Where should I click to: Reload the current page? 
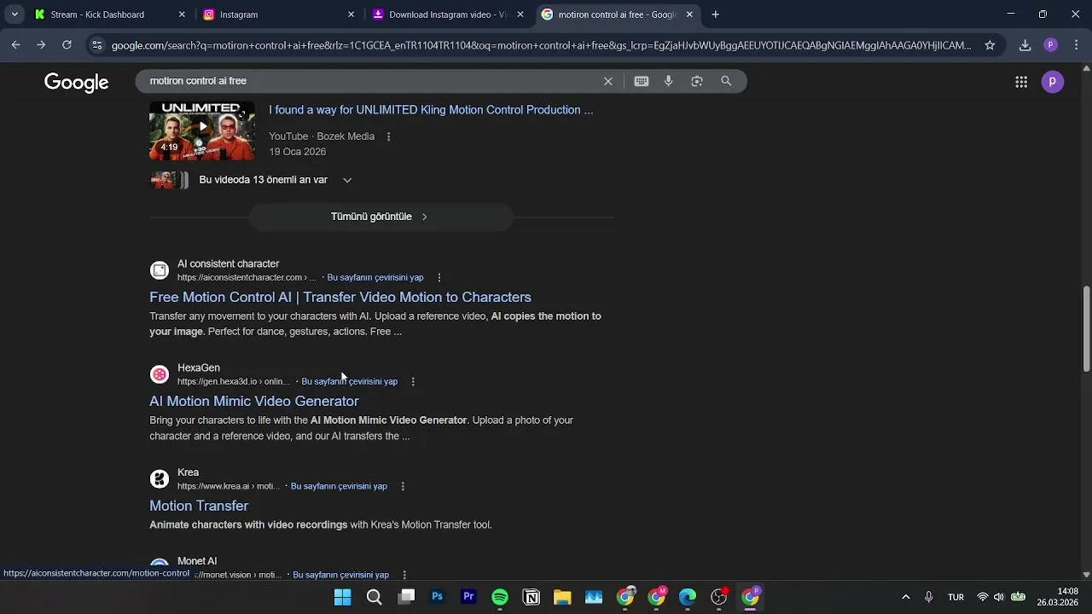[67, 45]
